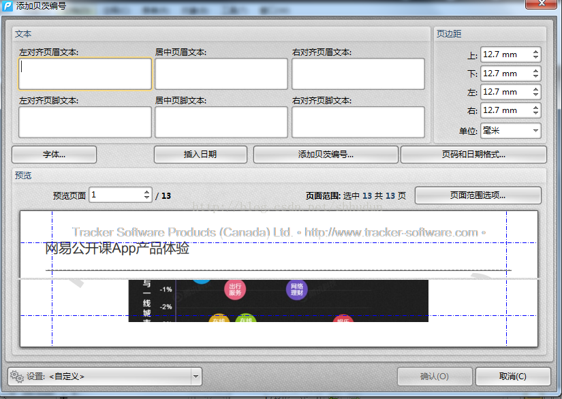The width and height of the screenshot is (562, 399).
Task: Decrease the right margin (右) value
Action: click(535, 113)
